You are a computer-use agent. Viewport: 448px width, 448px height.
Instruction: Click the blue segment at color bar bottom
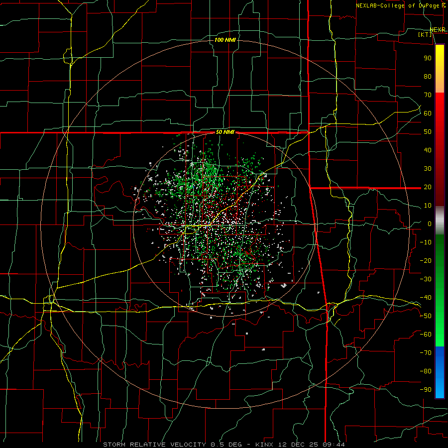click(440, 372)
